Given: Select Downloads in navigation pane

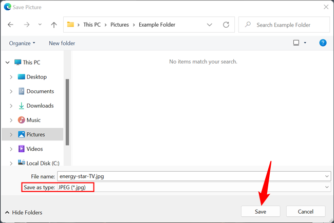Looking at the screenshot, I should point(40,106).
